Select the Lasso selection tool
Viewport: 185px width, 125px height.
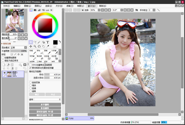coord(35,42)
